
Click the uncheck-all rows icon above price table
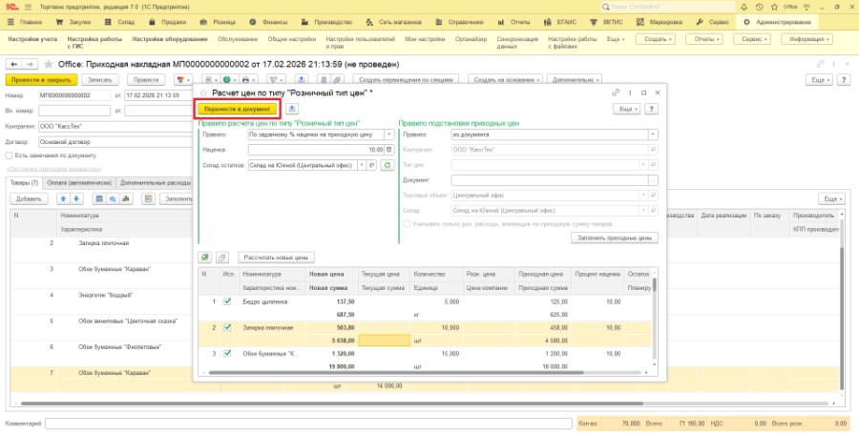coord(221,258)
